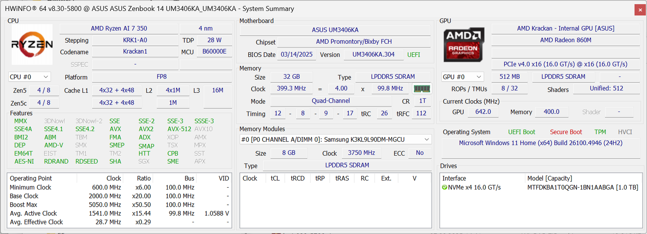Click the UEFI Boot indicator
Viewport: 647px width, 234px height.
pyautogui.click(x=521, y=132)
